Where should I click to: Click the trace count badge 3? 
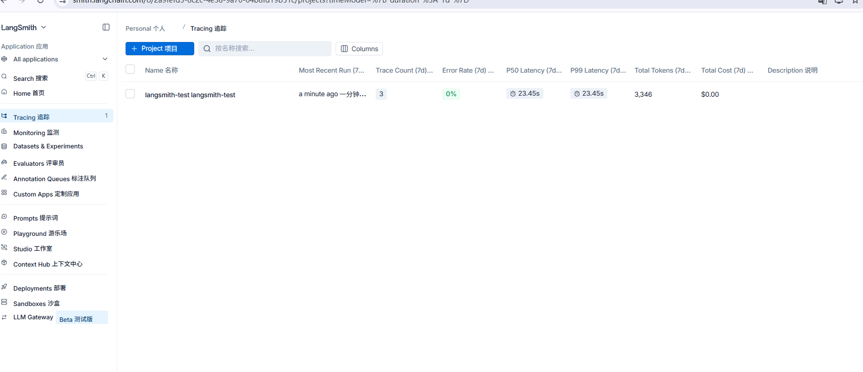coord(381,94)
